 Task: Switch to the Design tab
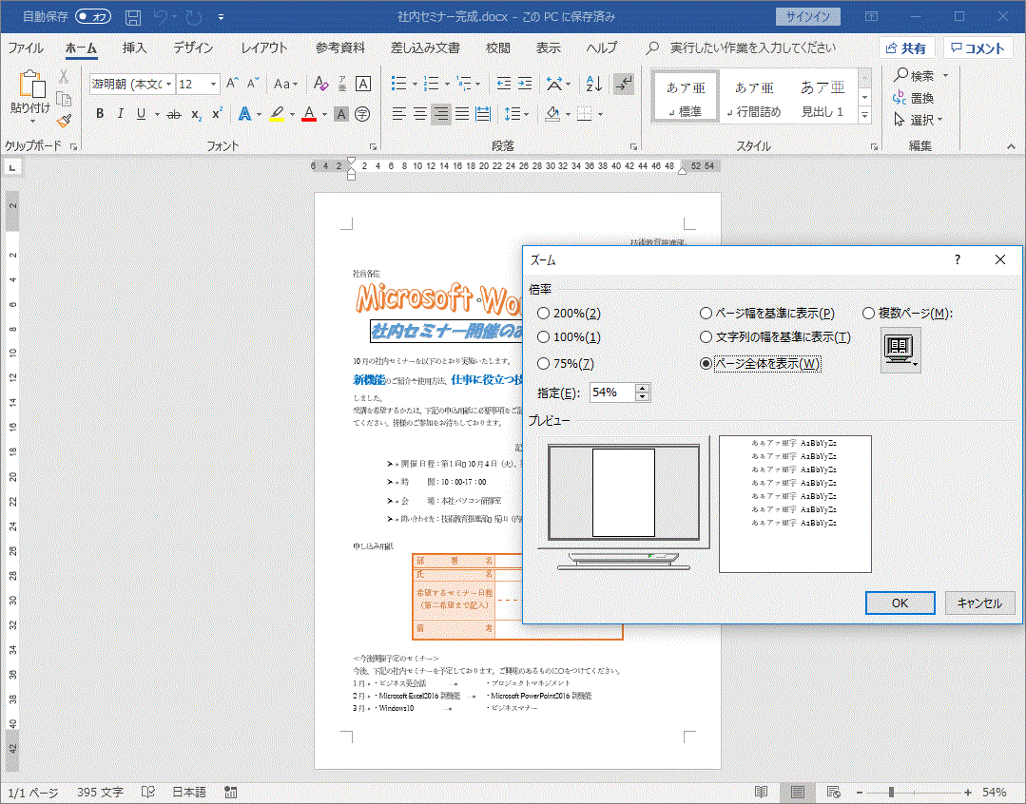click(193, 48)
